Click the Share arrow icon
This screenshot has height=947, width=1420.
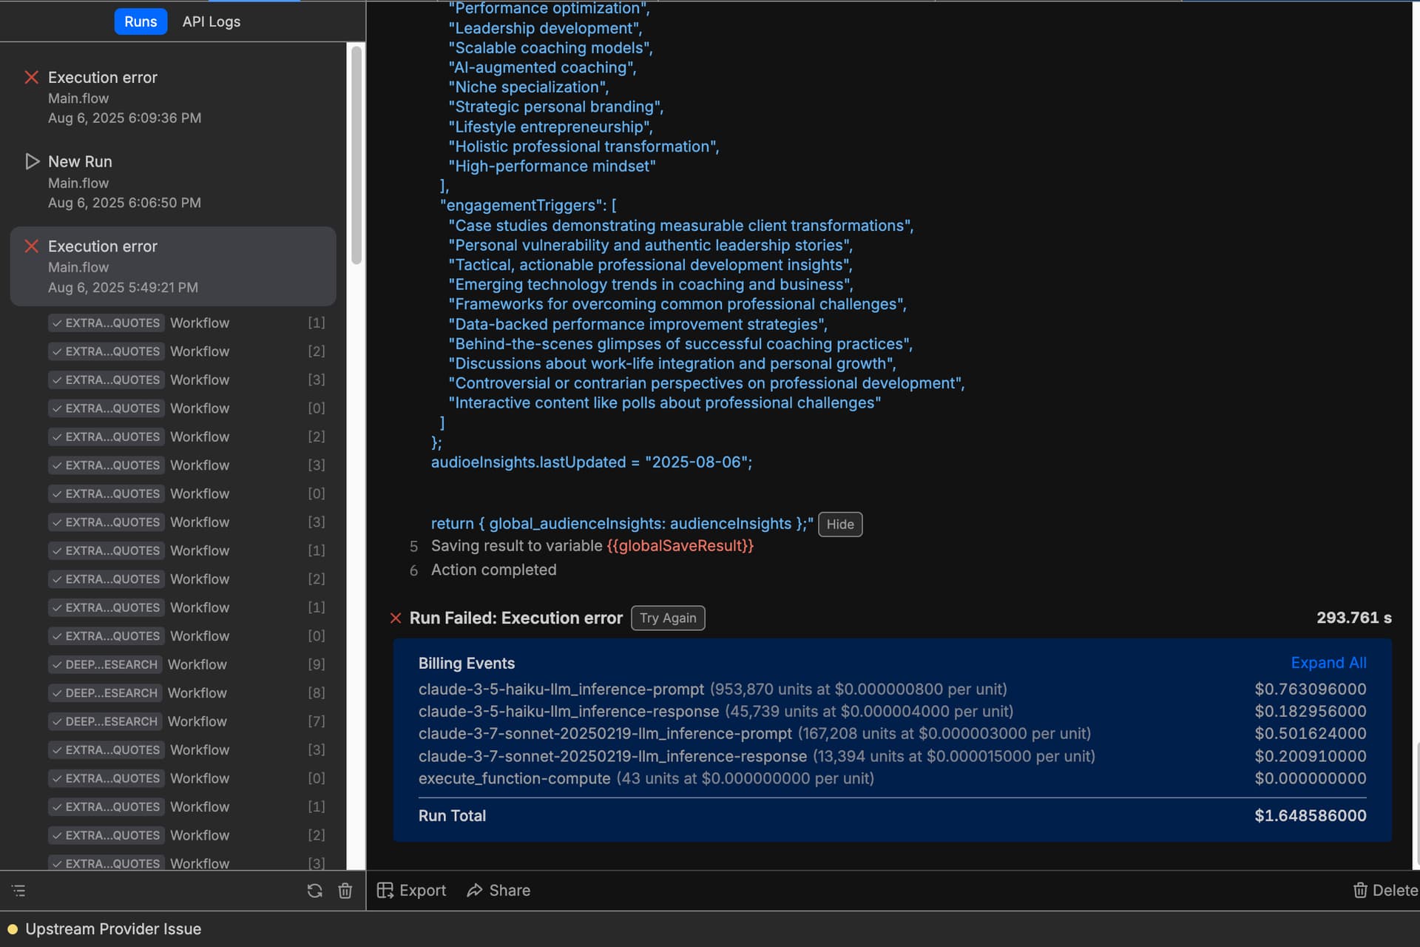[x=474, y=890]
